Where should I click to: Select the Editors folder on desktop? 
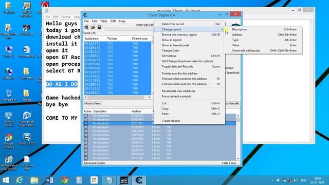point(27,96)
